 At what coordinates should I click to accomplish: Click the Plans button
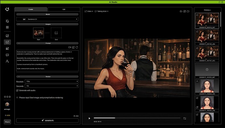coord(7,122)
